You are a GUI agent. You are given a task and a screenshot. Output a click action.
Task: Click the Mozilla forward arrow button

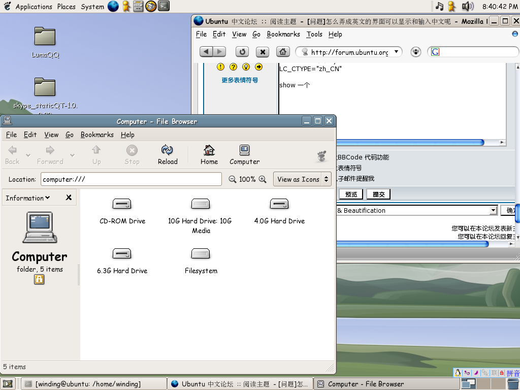(x=219, y=52)
